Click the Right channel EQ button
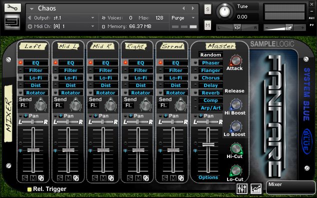This screenshot has height=198, width=317. pos(140,63)
